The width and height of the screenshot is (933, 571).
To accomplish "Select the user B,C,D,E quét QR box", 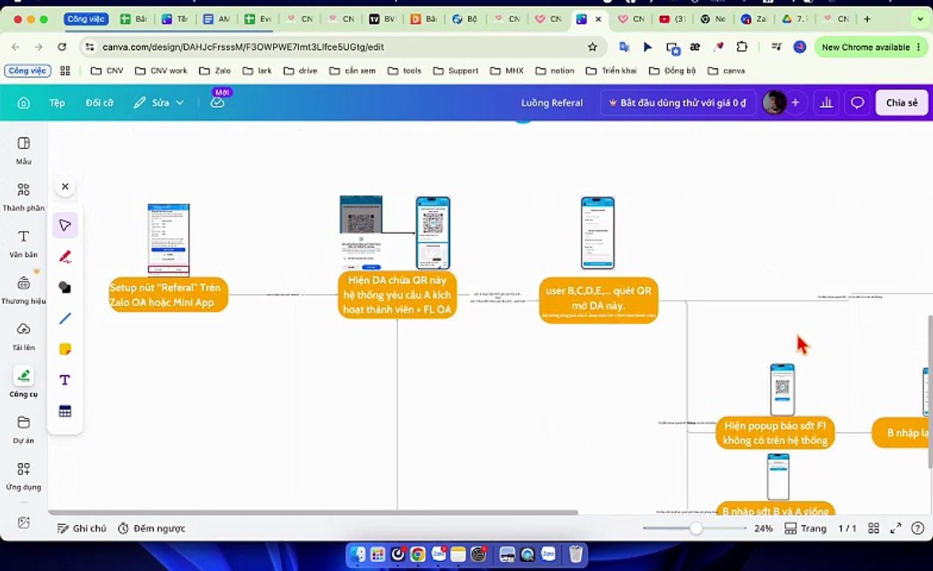I will point(598,301).
